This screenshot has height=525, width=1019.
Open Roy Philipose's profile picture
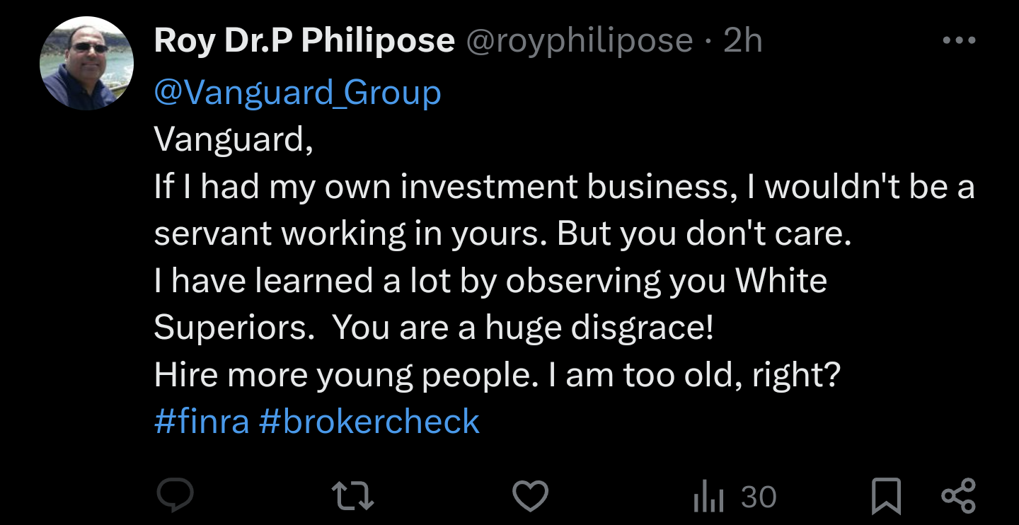pyautogui.click(x=87, y=63)
